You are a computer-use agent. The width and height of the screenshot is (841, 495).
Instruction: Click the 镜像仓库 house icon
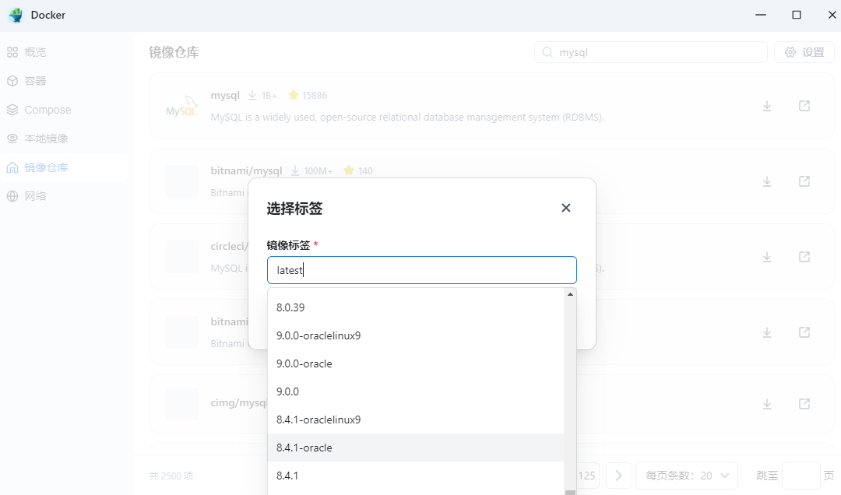[x=12, y=167]
